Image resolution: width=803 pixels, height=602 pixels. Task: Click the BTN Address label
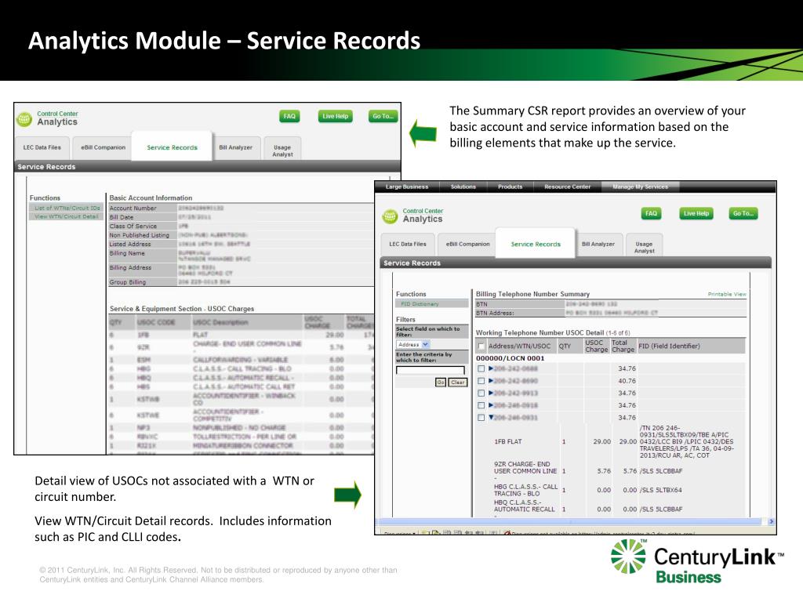[x=495, y=313]
